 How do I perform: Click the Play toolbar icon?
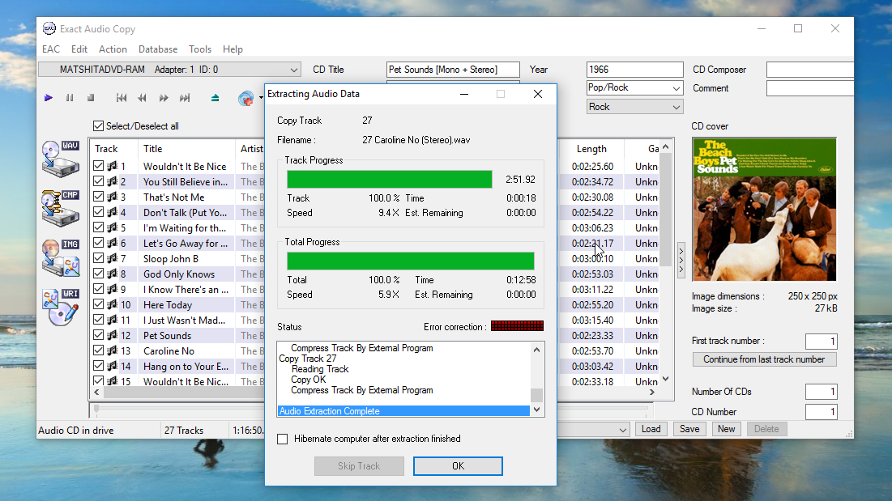[x=48, y=97]
